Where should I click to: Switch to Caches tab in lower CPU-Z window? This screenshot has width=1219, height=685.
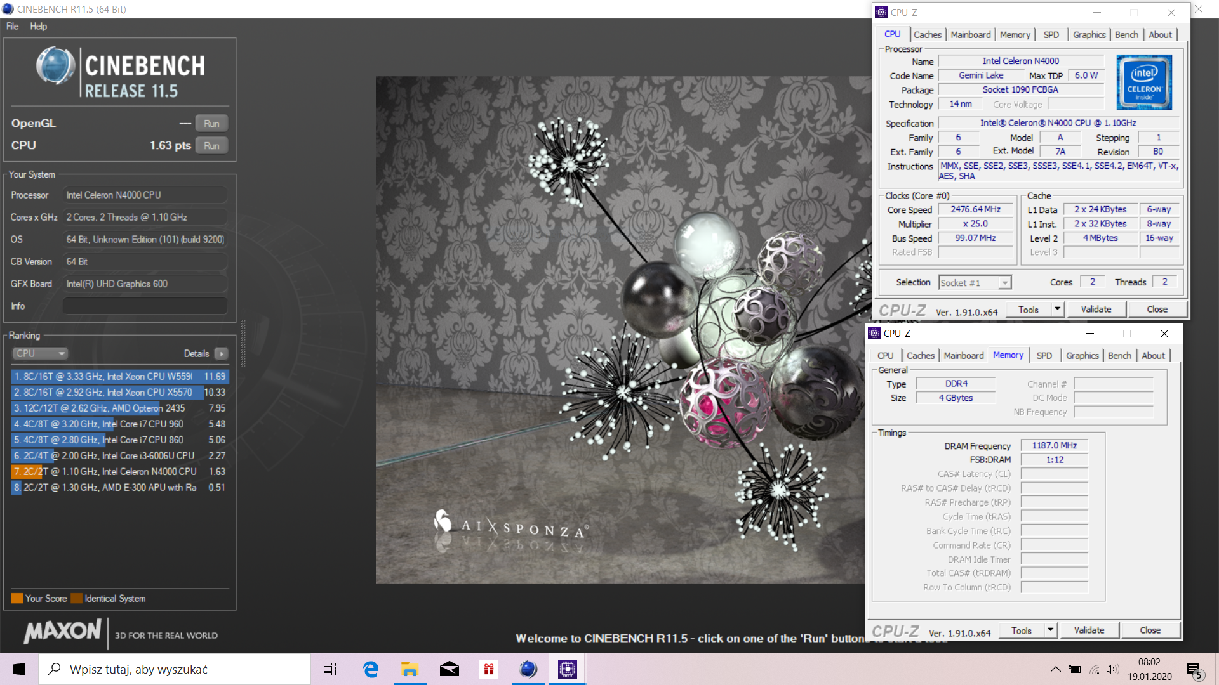click(921, 356)
